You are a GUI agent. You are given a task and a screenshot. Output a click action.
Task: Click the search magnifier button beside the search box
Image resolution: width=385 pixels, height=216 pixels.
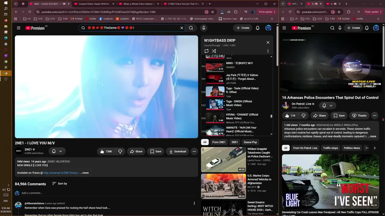(191, 28)
